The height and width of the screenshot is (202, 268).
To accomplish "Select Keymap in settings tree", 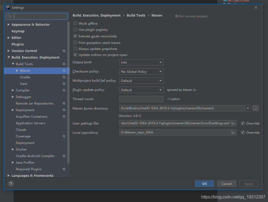I will click(18, 31).
